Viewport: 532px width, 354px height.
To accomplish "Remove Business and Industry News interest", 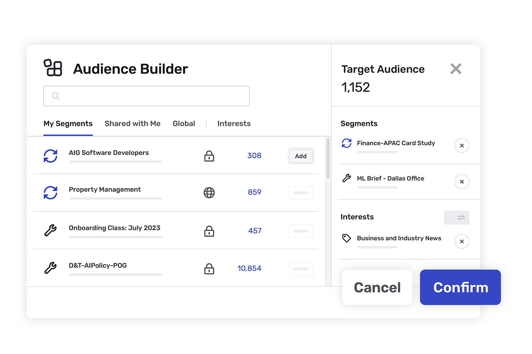I will coord(462,241).
